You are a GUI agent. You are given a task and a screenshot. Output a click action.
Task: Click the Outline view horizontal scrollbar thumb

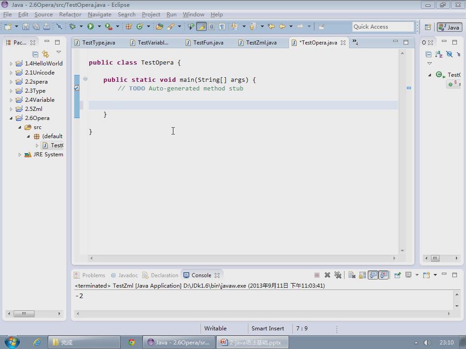435,258
